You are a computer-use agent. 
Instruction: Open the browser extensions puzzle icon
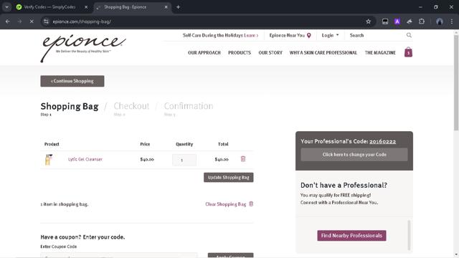coord(422,21)
